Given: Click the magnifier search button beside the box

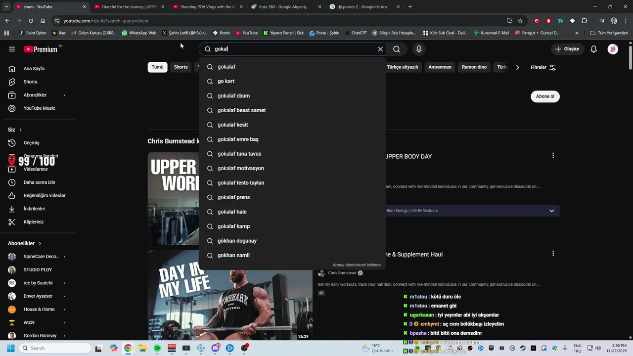Looking at the screenshot, I should [397, 49].
